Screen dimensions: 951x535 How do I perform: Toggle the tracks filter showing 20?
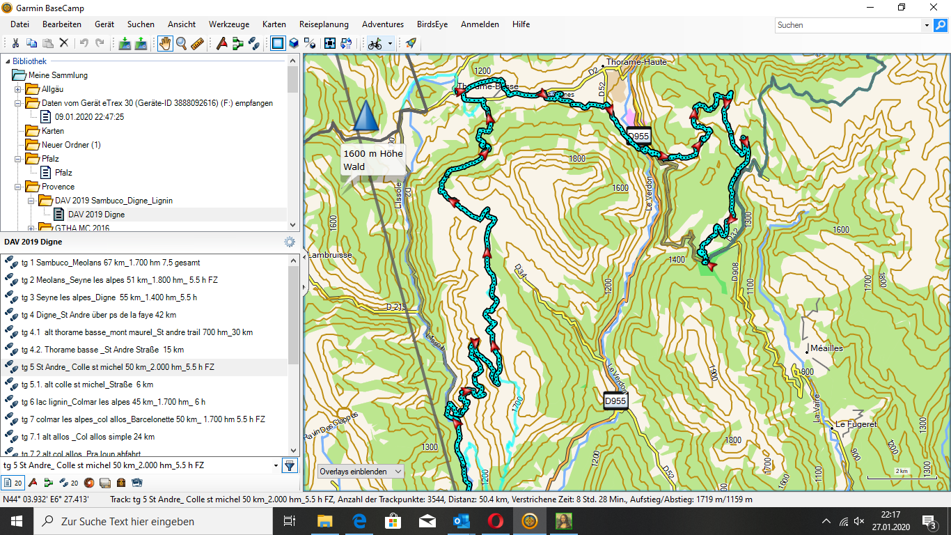pos(68,482)
